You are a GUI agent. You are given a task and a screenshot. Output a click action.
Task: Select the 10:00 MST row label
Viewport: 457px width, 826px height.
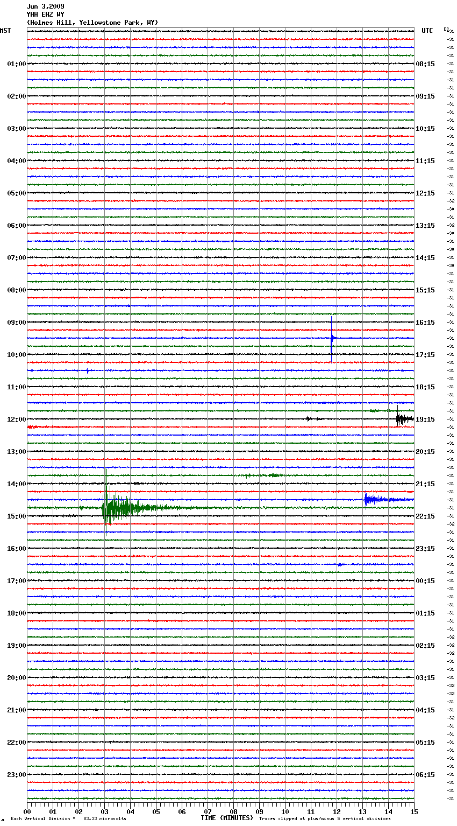(x=17, y=355)
